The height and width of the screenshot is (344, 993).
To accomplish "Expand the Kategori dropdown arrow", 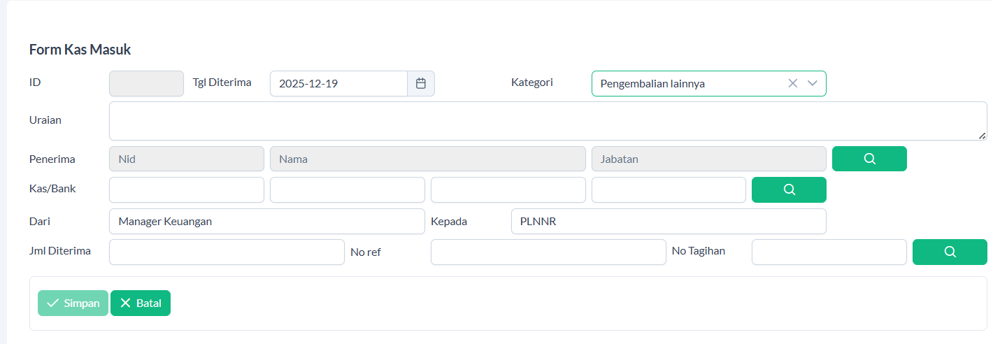I will coord(812,83).
